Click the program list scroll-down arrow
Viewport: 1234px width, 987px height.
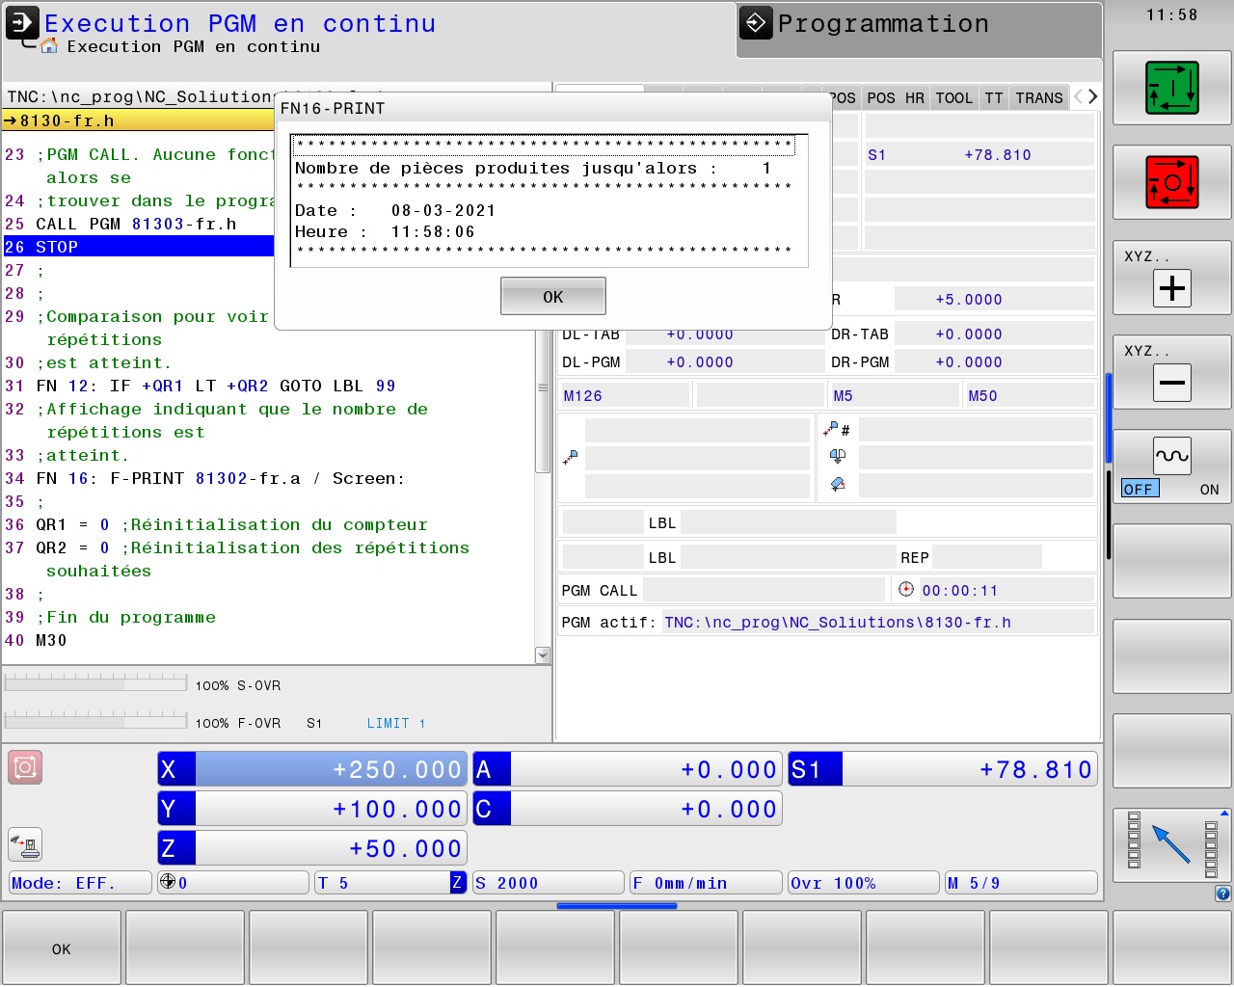click(x=543, y=655)
